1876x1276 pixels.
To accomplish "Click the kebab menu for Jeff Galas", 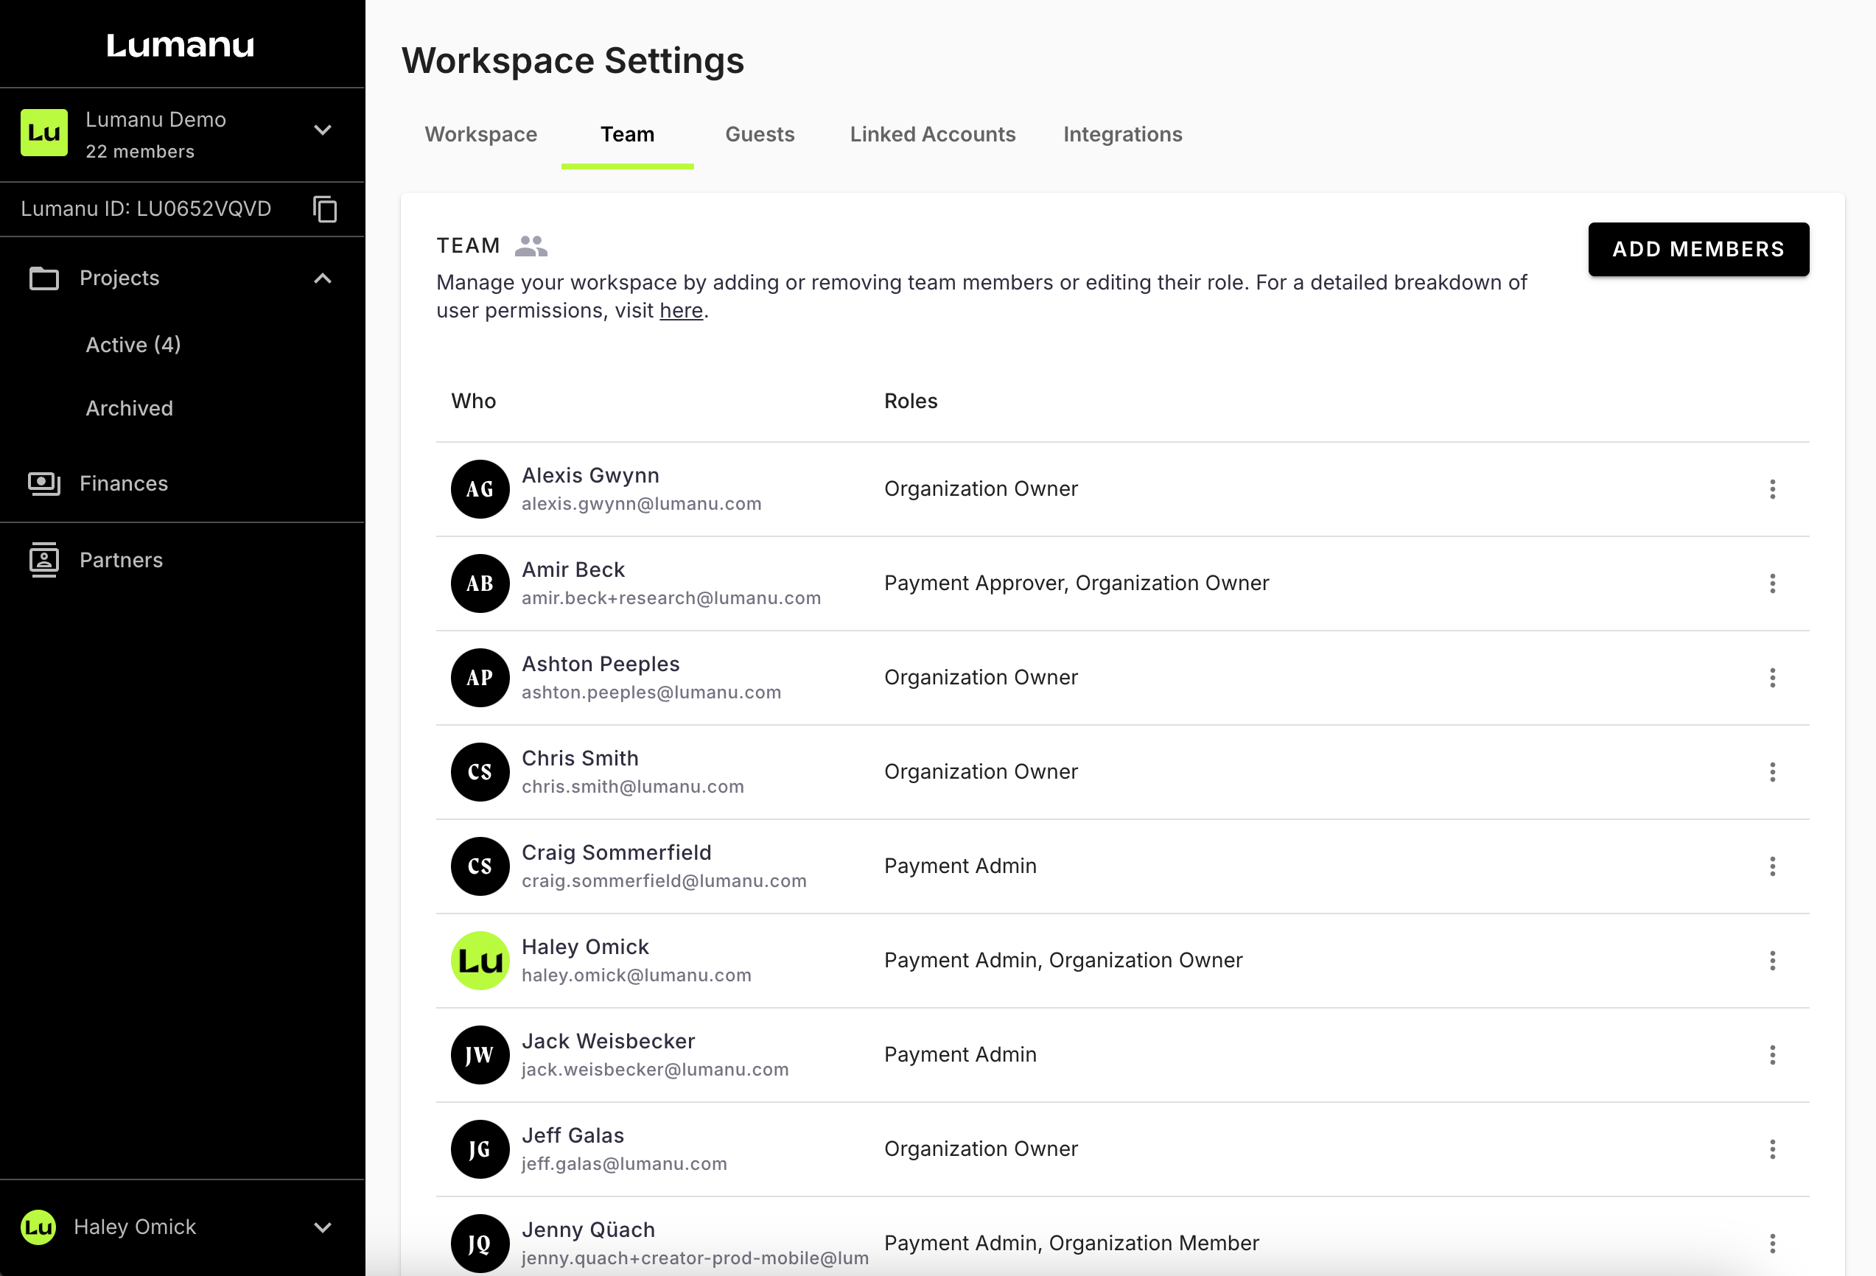I will [x=1772, y=1149].
